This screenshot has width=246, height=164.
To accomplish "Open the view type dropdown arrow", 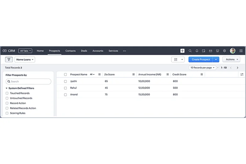I will point(182,59).
